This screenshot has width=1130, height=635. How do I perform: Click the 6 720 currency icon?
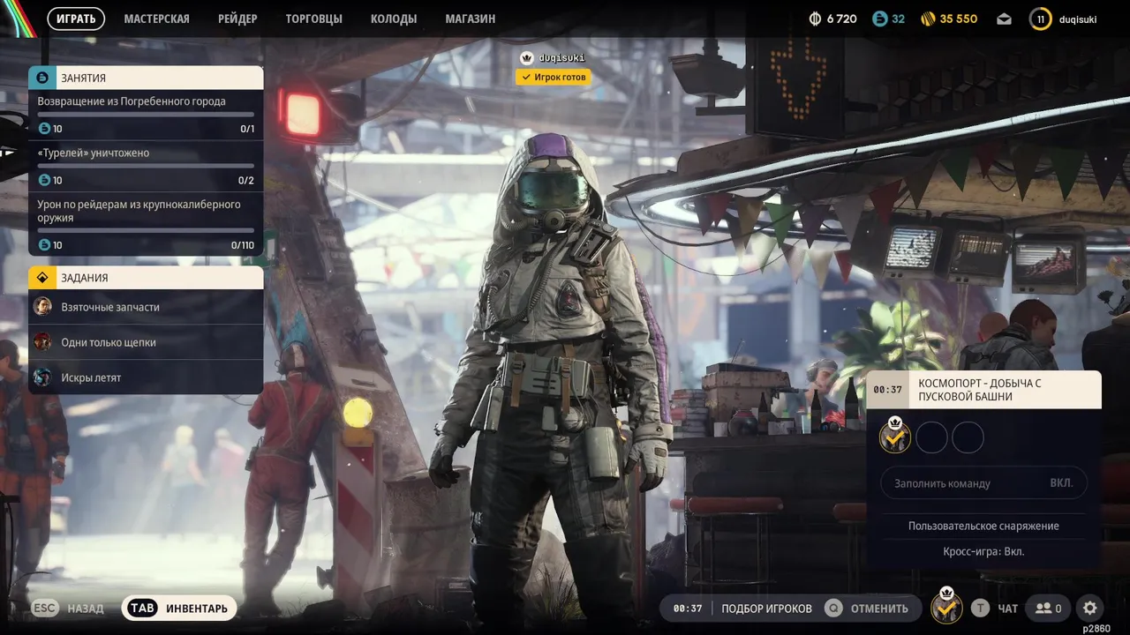(815, 19)
